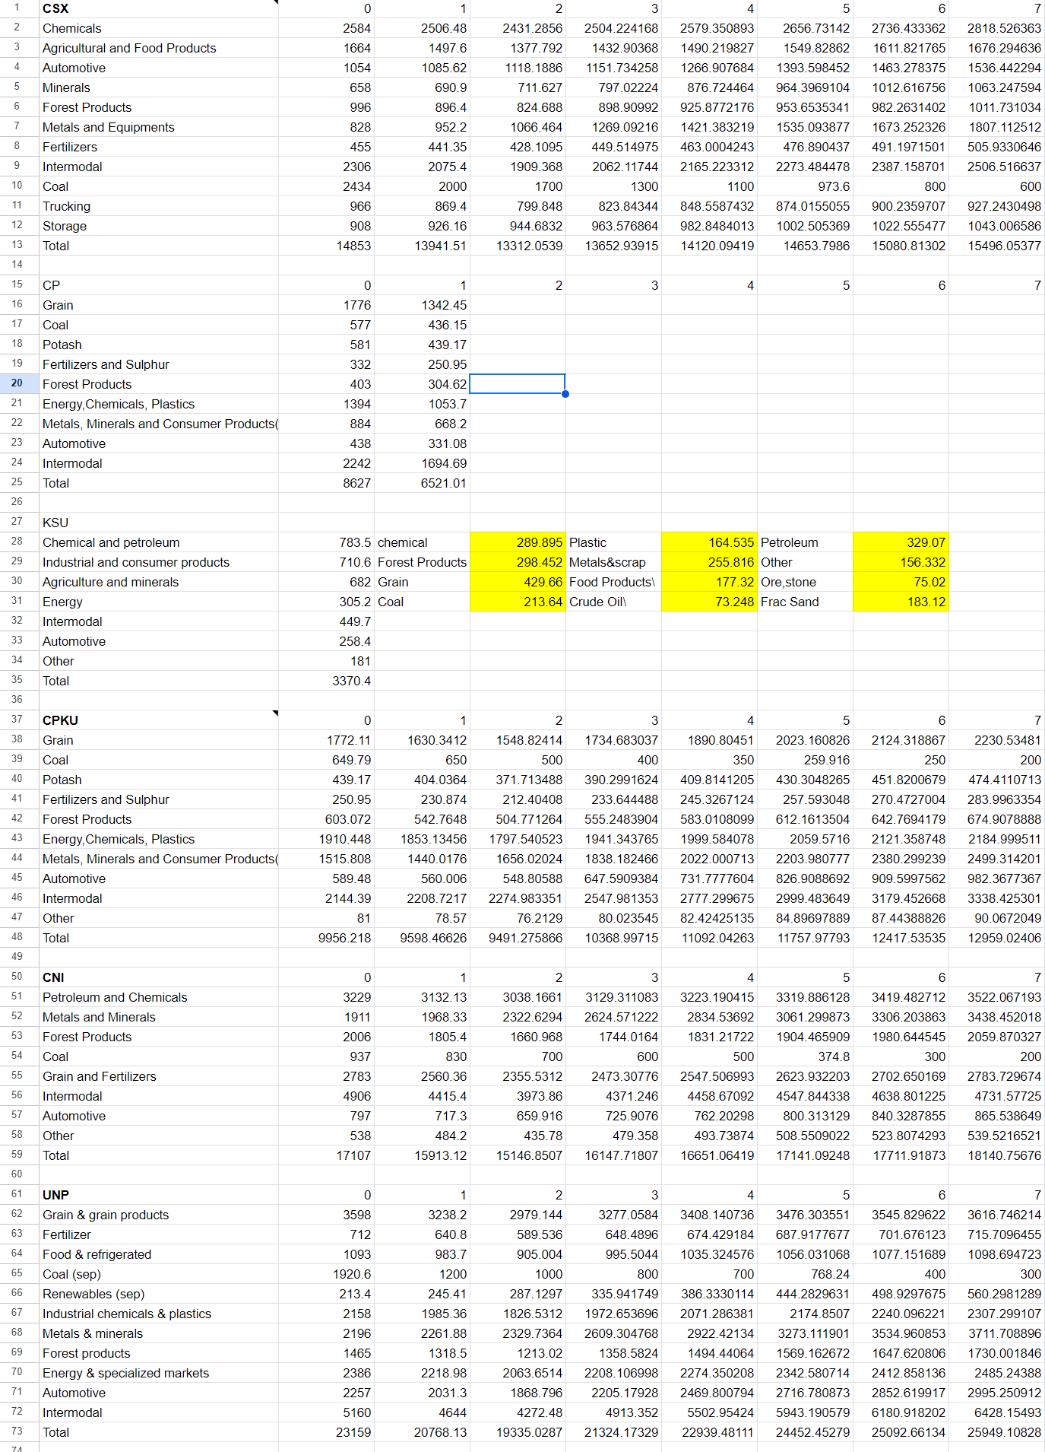
Task: Click the Fertilizers and Sulphur label in row 19
Action: pyautogui.click(x=106, y=364)
